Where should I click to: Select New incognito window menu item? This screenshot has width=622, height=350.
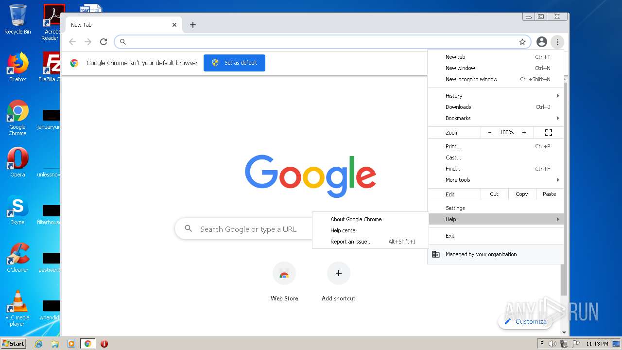pyautogui.click(x=496, y=79)
